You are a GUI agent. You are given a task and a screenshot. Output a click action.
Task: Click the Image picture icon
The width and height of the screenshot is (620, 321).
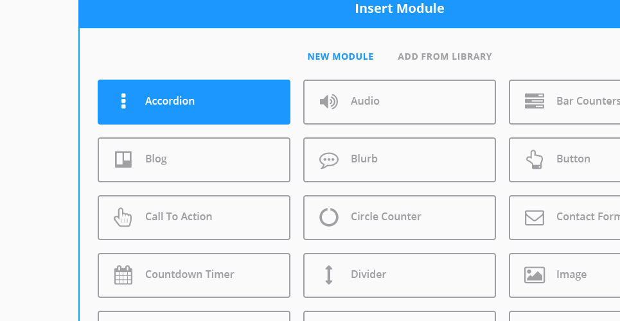pos(534,275)
